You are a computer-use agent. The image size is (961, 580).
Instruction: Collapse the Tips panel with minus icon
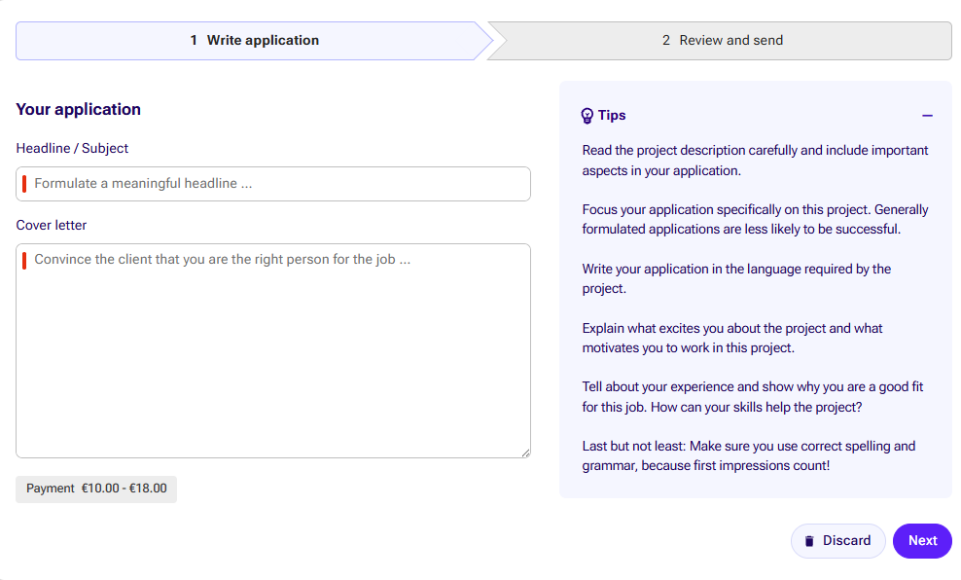click(x=927, y=115)
